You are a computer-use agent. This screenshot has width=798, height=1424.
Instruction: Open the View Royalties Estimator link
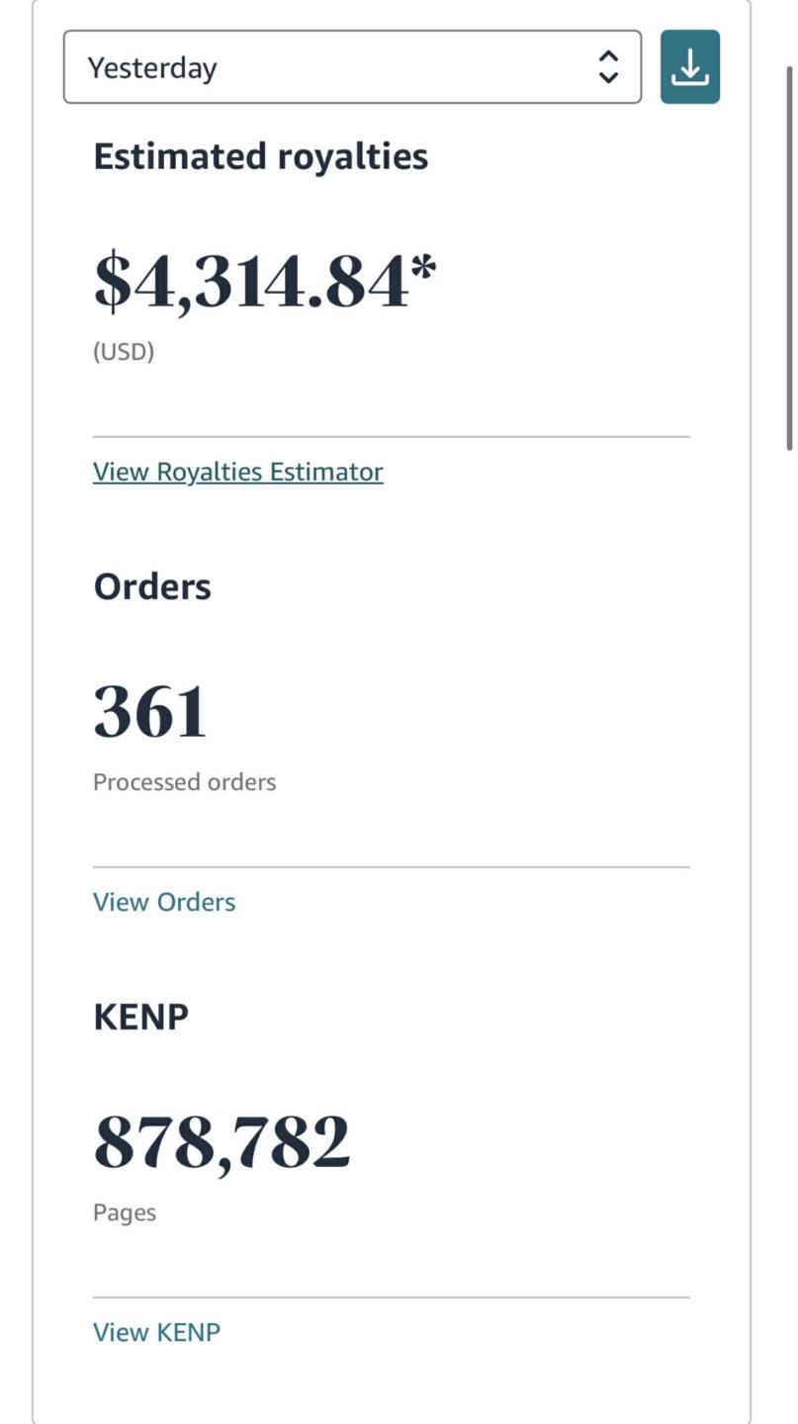[237, 472]
